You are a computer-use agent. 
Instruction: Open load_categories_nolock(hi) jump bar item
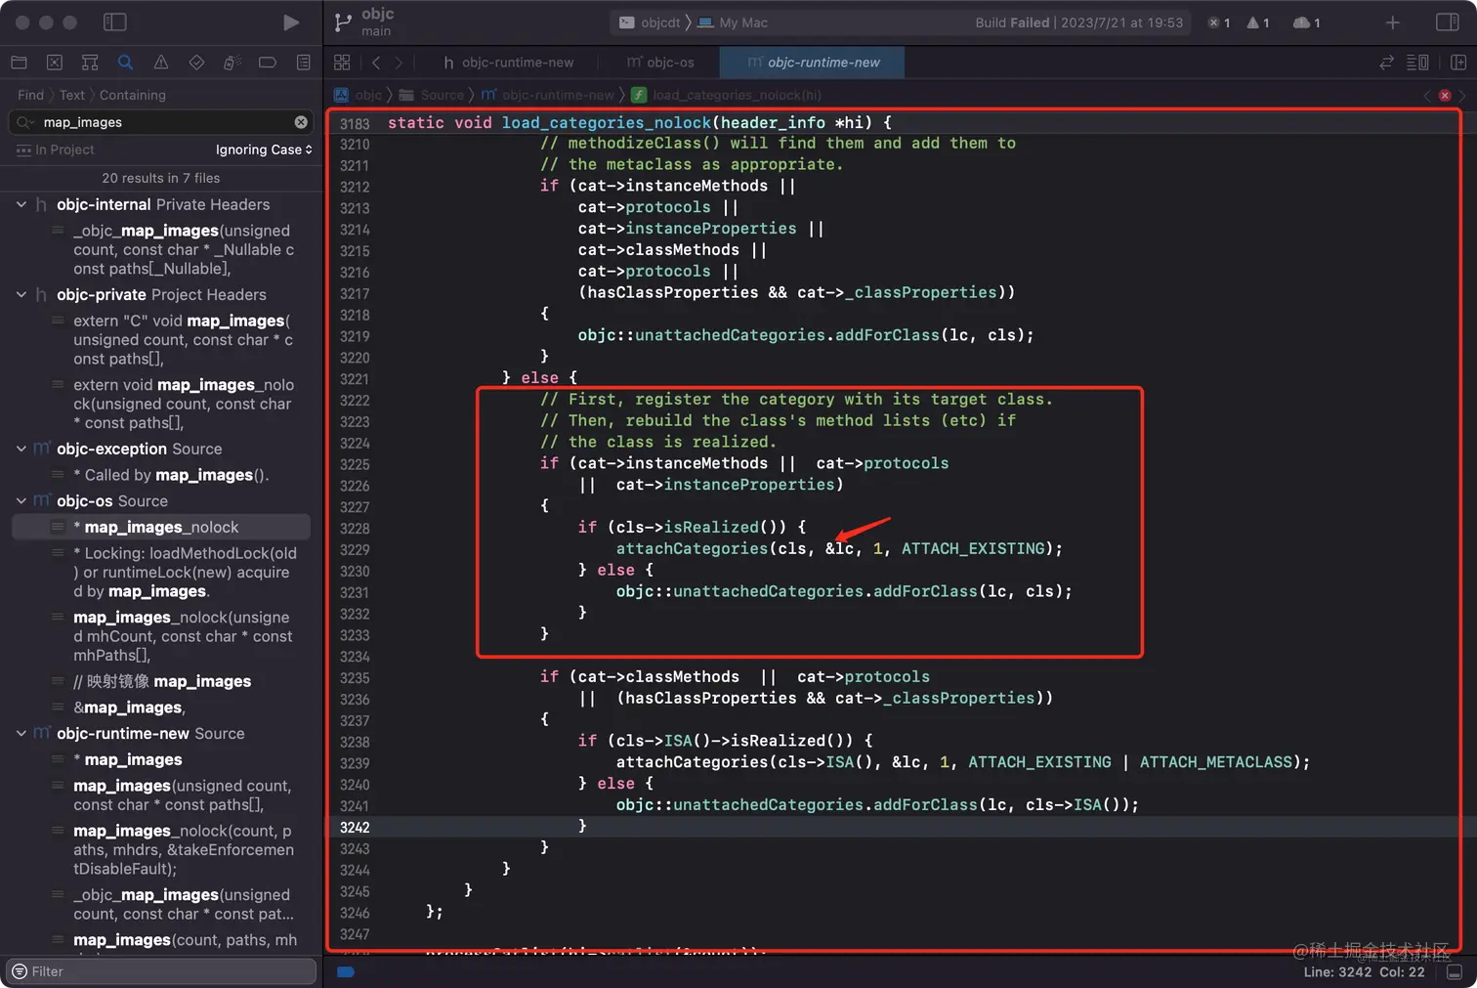coord(726,95)
